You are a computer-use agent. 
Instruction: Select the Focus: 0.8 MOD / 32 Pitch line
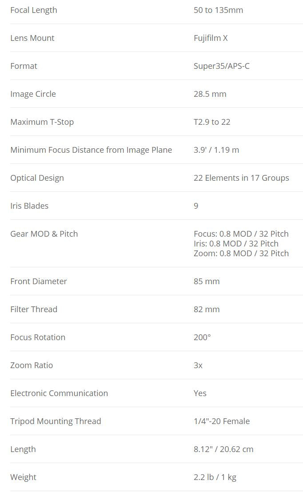tap(241, 234)
